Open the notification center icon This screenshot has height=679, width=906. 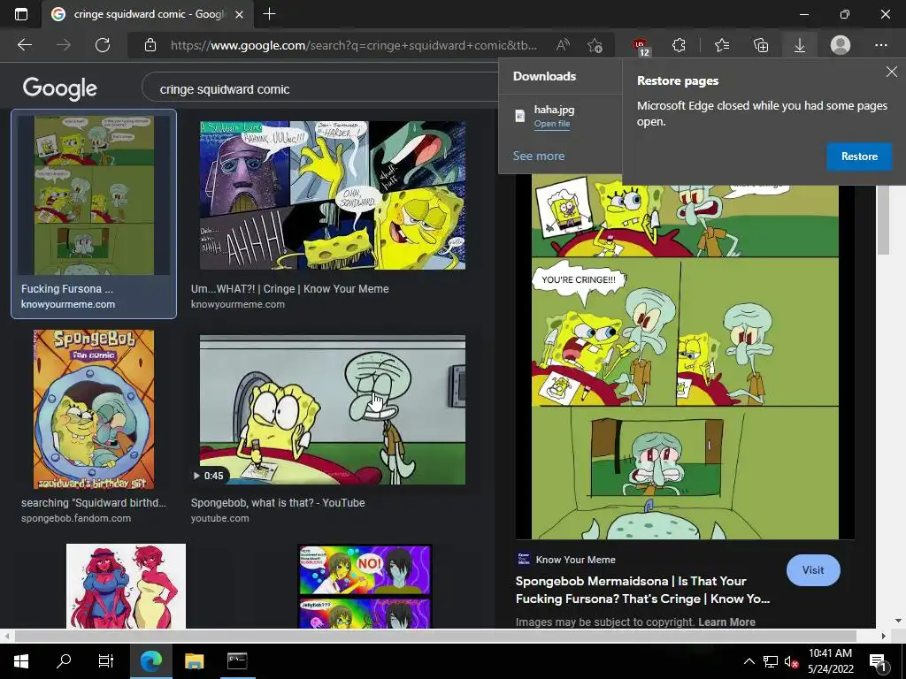point(878,662)
